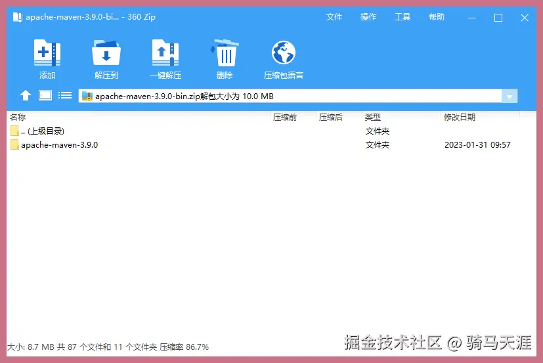This screenshot has width=543, height=363.
Task: Click the window title 'apache-maven-3.9.0-bi... - 360 Zip'
Action: point(91,17)
